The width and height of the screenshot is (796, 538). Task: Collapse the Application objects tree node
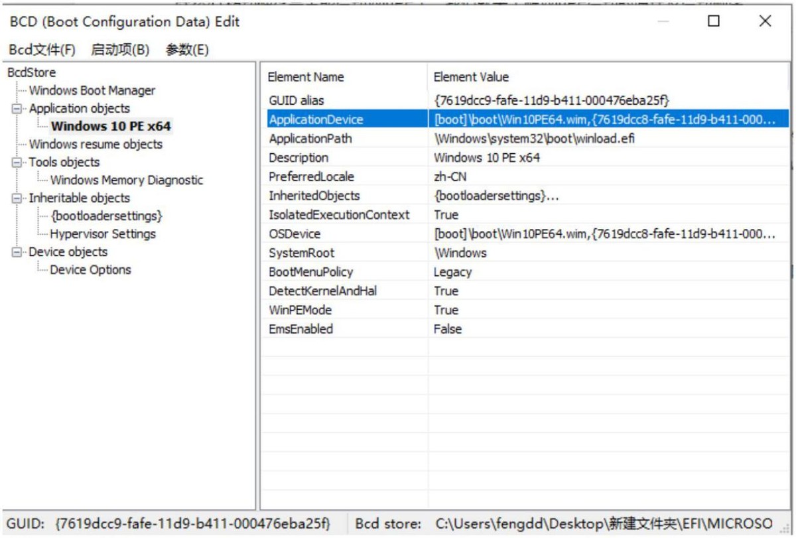coord(17,108)
